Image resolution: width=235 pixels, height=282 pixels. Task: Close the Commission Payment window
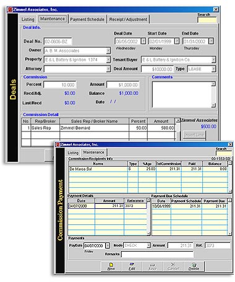pyautogui.click(x=230, y=144)
